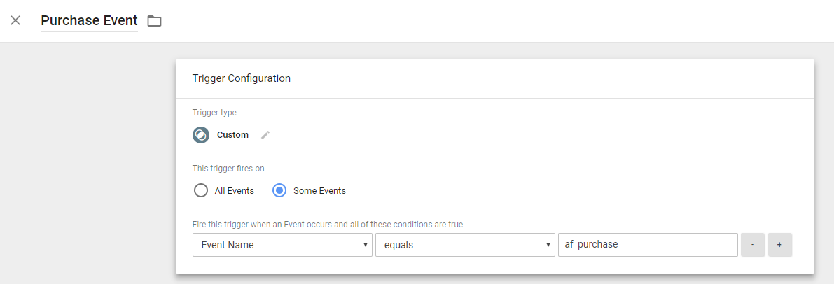Click the This trigger fires on caption

click(x=228, y=169)
